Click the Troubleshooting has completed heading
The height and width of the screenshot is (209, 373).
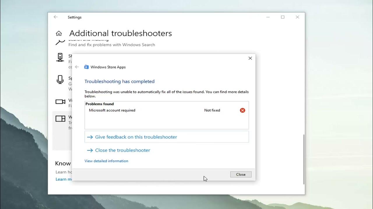119,82
